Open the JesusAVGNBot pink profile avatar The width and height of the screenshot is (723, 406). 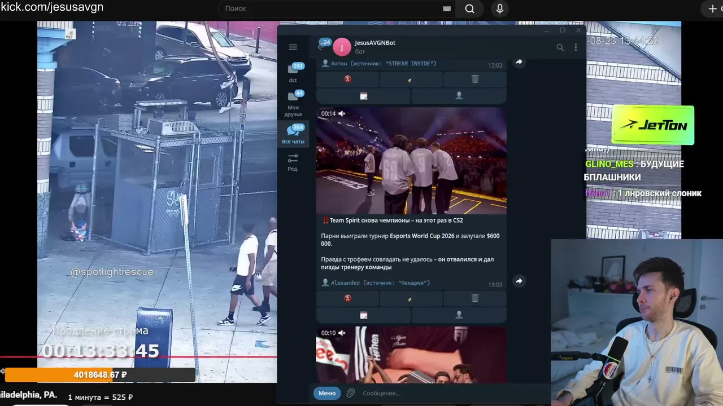[342, 47]
